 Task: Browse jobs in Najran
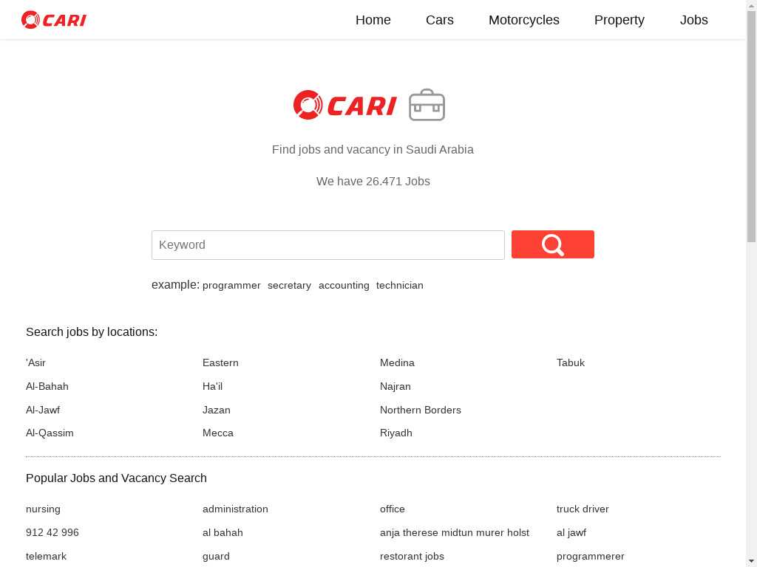pyautogui.click(x=396, y=386)
